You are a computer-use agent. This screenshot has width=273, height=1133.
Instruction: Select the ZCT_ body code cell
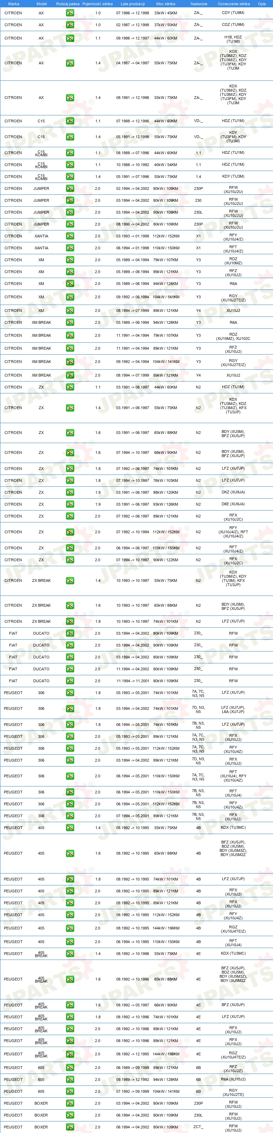coord(198,1127)
